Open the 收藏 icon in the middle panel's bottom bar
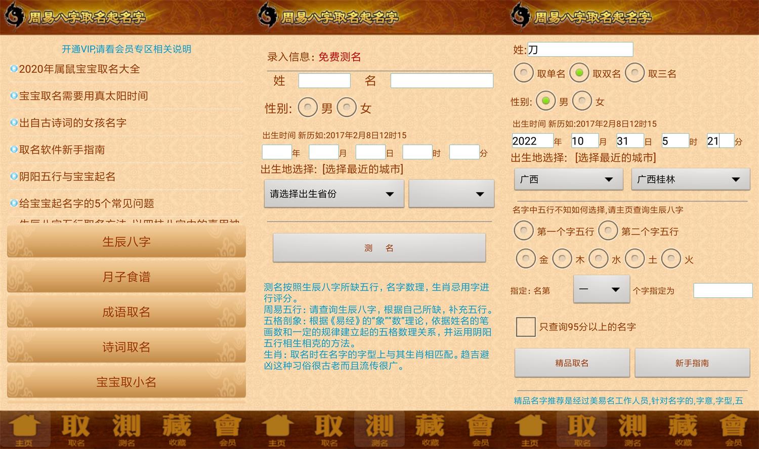Viewport: 759px width, 449px height. point(429,429)
